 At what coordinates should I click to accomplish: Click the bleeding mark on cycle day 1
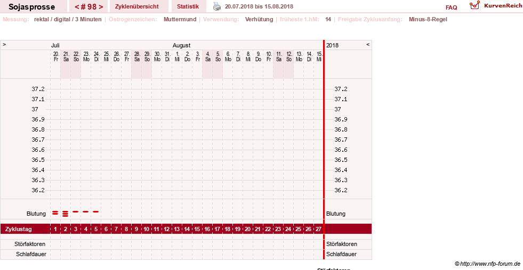pos(55,212)
